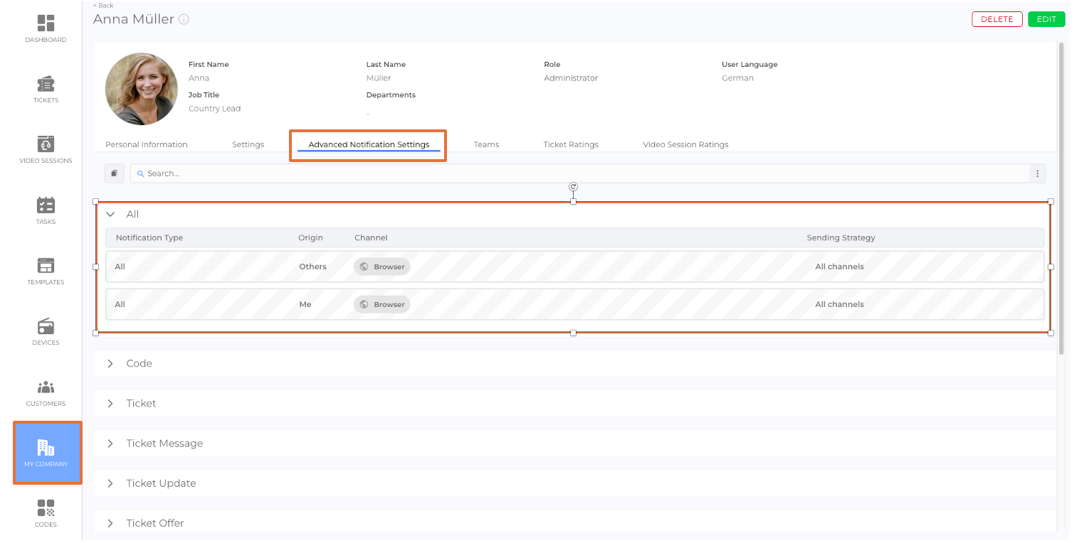Click the info icon next to Anna Müller
The image size is (1074, 543).
click(x=184, y=20)
